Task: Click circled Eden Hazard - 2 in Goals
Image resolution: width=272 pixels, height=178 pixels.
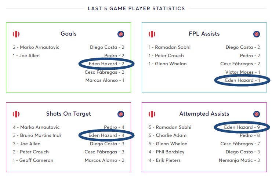Action: 106,64
